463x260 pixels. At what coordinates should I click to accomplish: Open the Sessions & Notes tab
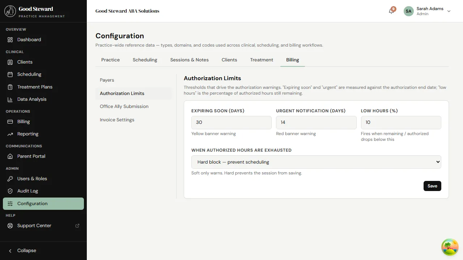tap(189, 60)
